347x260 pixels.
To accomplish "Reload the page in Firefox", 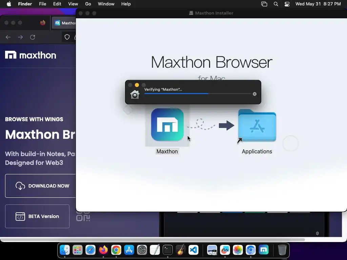I will click(x=33, y=37).
